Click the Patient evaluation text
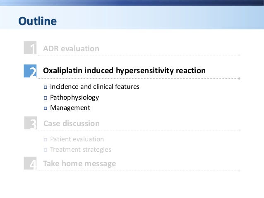 pyautogui.click(x=77, y=139)
